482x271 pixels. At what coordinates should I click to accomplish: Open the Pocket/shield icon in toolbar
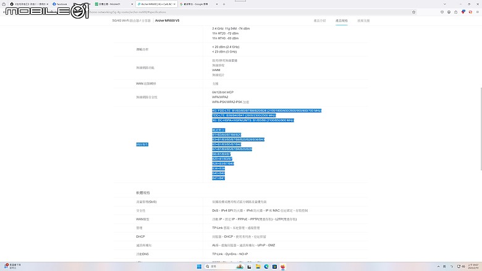click(x=442, y=12)
